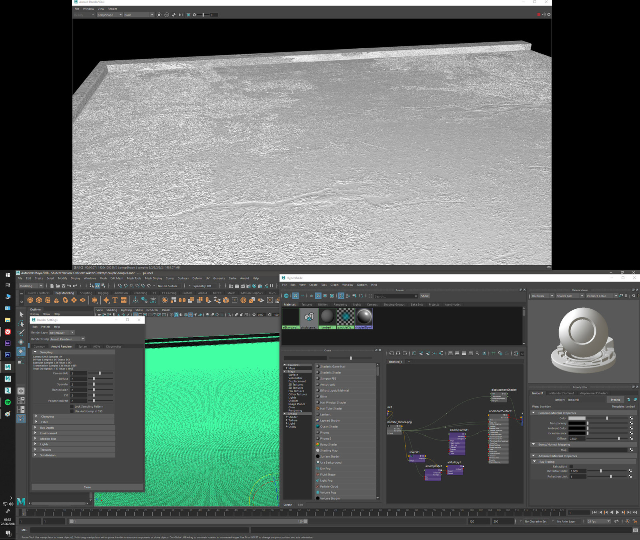Viewport: 640px width, 540px height.
Task: Click the Go to start of playback range button
Action: point(594,512)
